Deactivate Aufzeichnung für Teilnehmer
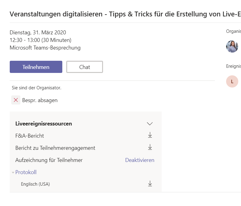This screenshot has width=241, height=206. point(140,160)
